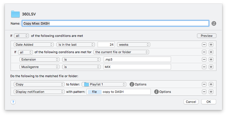Image resolution: width=227 pixels, height=116 pixels.
Task: Open Options info icon for Copy action
Action: click(x=132, y=84)
